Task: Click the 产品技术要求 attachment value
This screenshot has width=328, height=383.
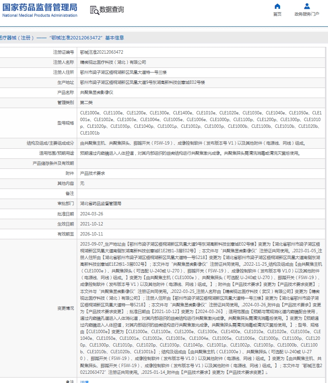Action: point(92,173)
